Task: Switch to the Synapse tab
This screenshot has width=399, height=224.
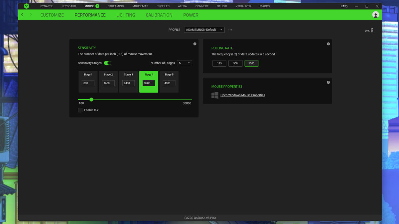Action: click(47, 6)
